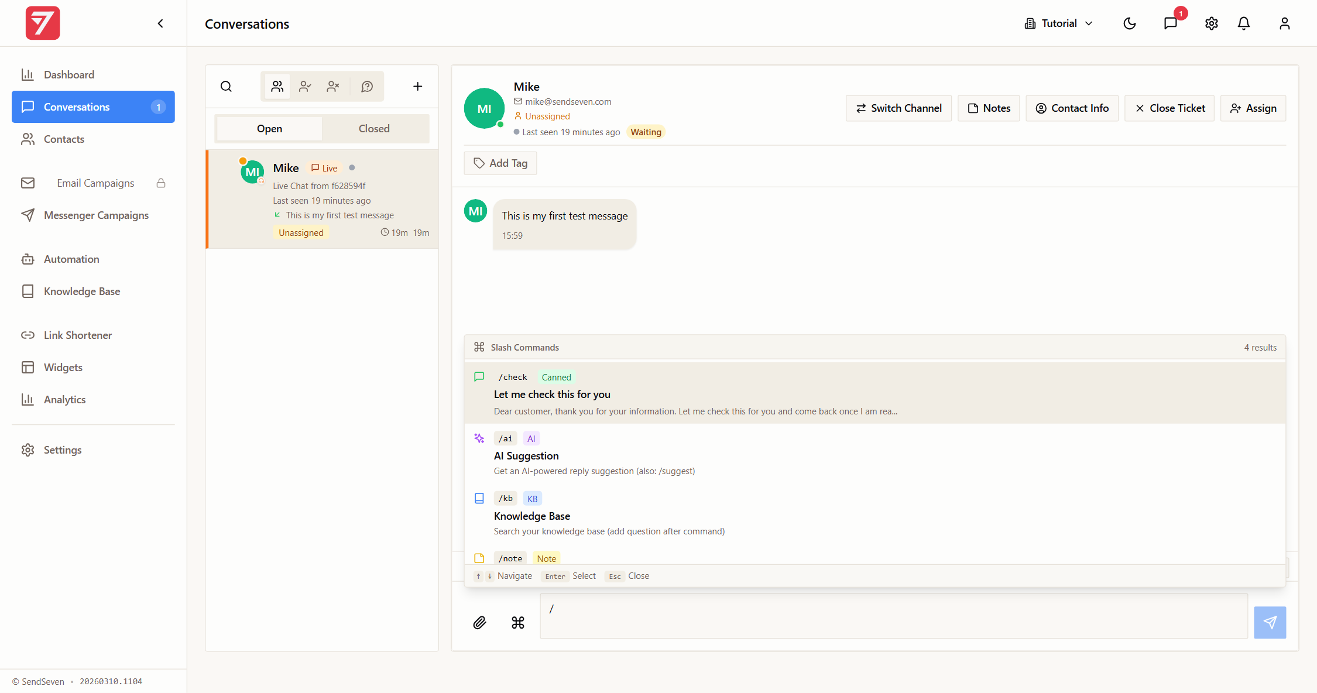Go to Contacts
Viewport: 1317px width, 693px height.
[x=93, y=139]
